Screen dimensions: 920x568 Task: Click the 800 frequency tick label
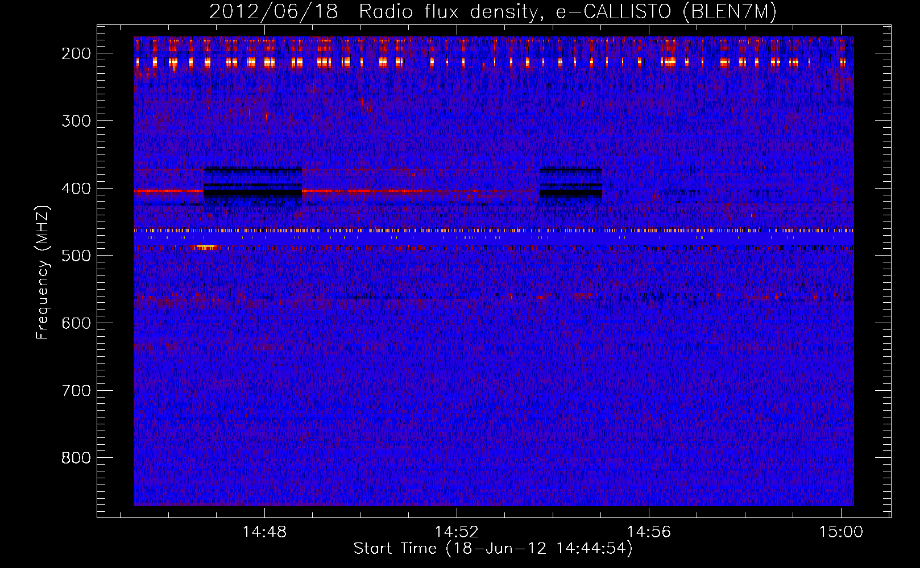click(76, 458)
